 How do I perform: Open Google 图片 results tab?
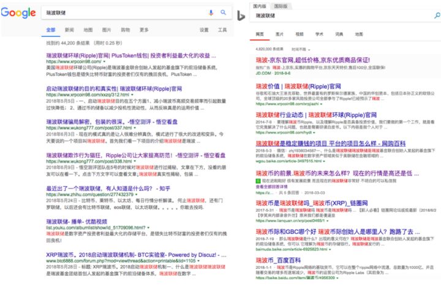[x=107, y=29]
